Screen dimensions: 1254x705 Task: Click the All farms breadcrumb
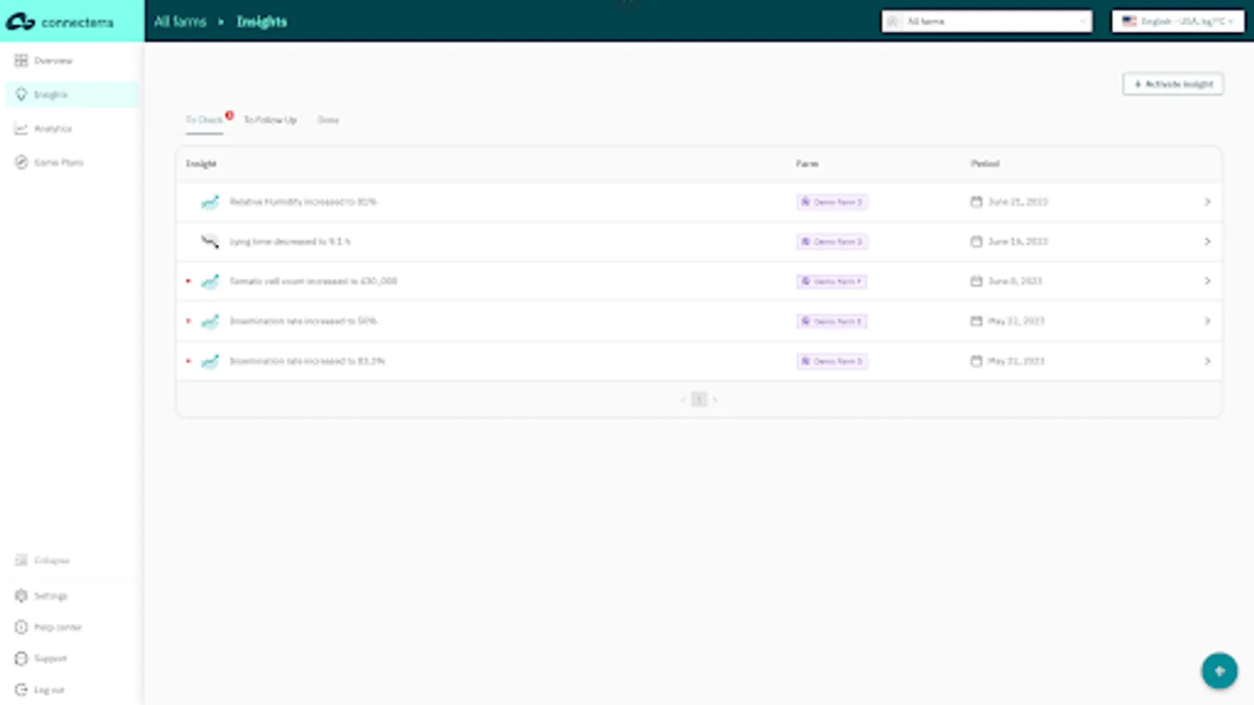click(x=180, y=21)
